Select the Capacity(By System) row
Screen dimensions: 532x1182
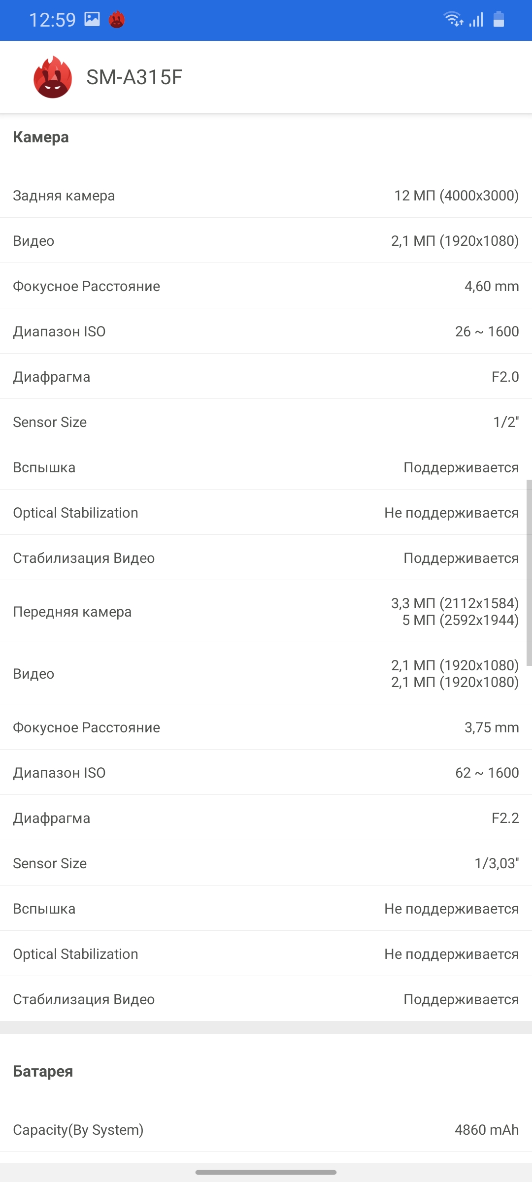266,1130
